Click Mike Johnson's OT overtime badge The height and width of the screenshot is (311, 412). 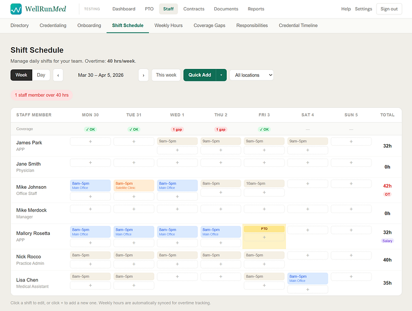coord(387,194)
